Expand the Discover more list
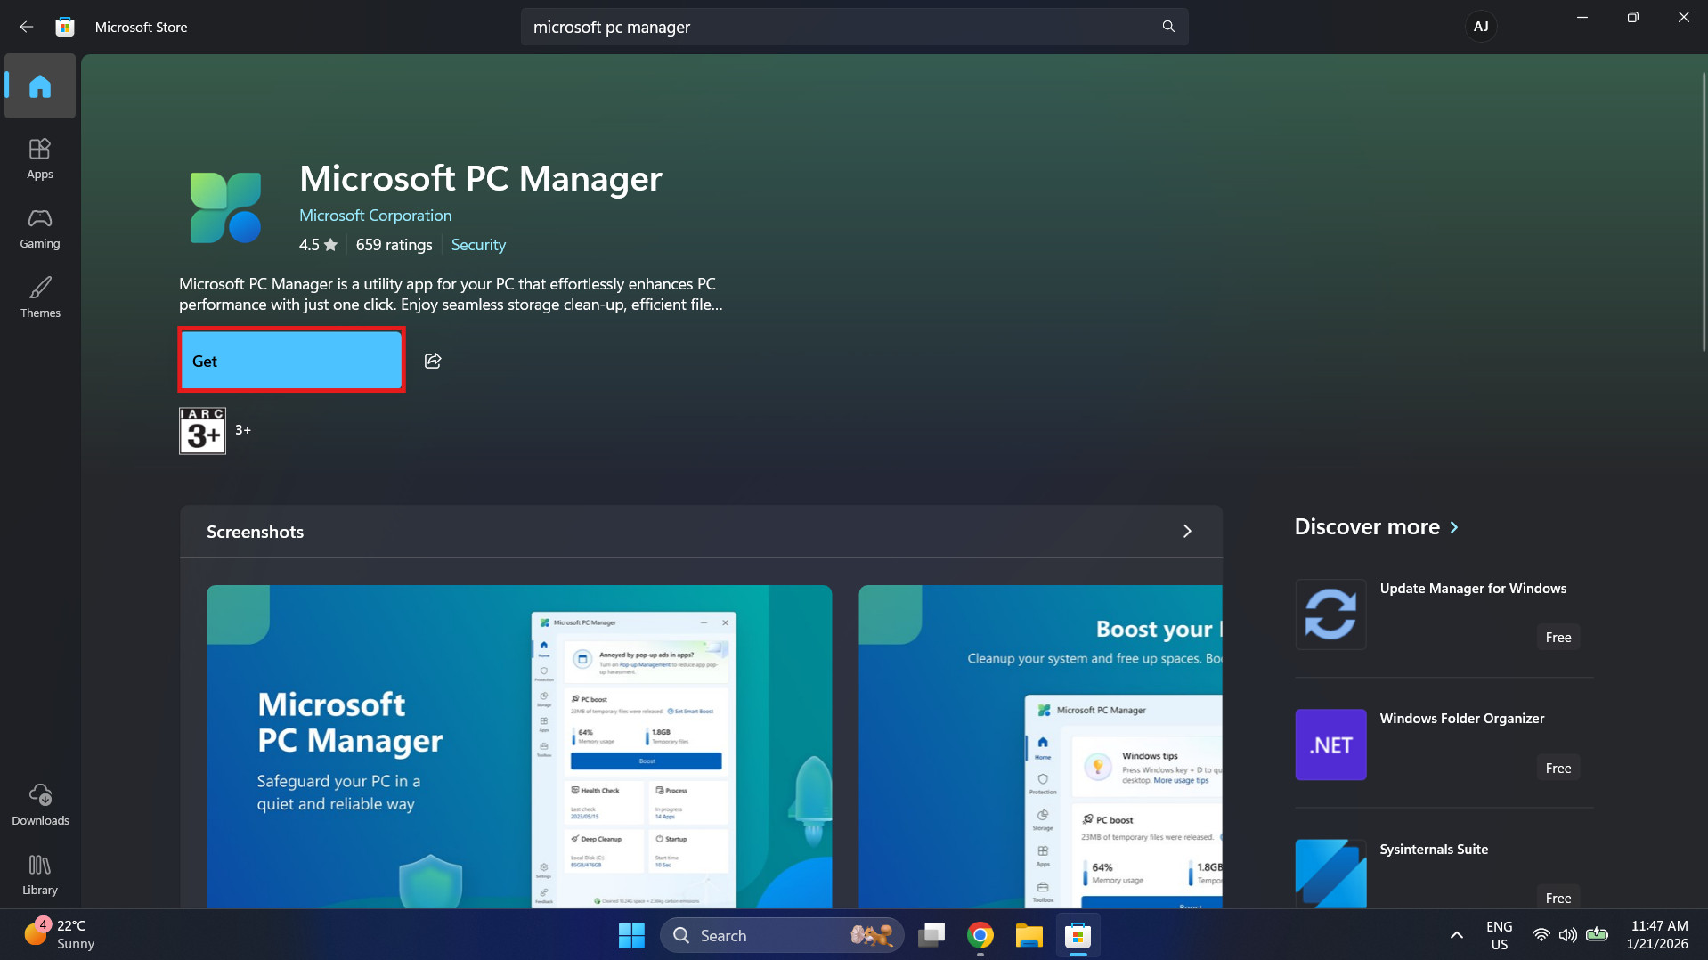This screenshot has width=1708, height=960. [x=1453, y=527]
